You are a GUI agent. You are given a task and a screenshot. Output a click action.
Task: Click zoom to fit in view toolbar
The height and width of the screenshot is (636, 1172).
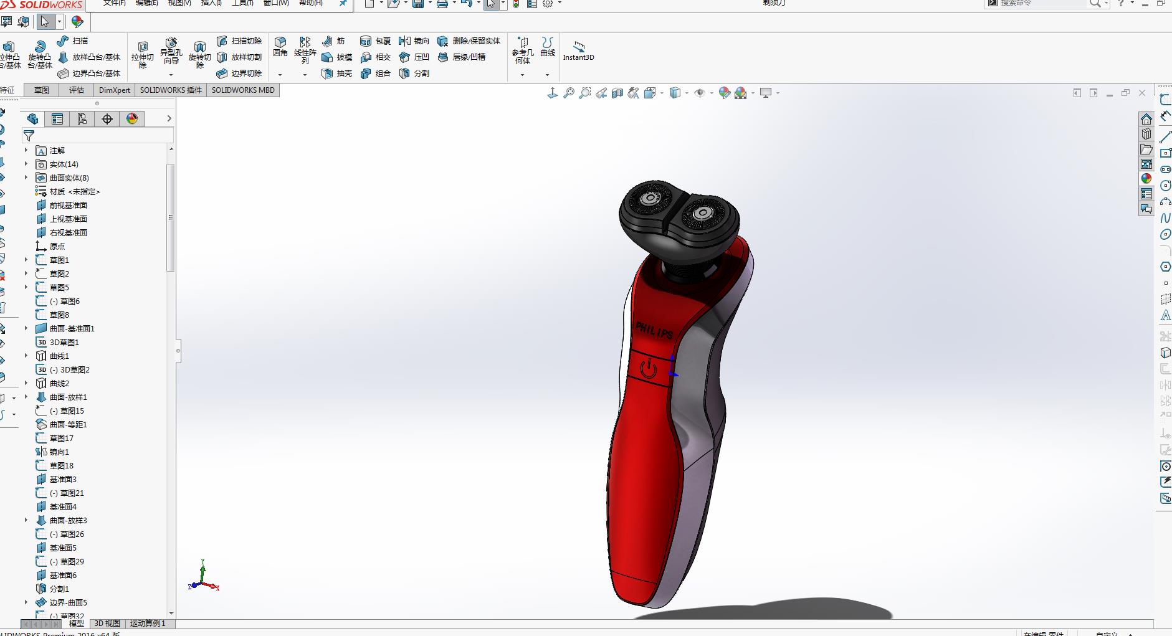point(569,93)
